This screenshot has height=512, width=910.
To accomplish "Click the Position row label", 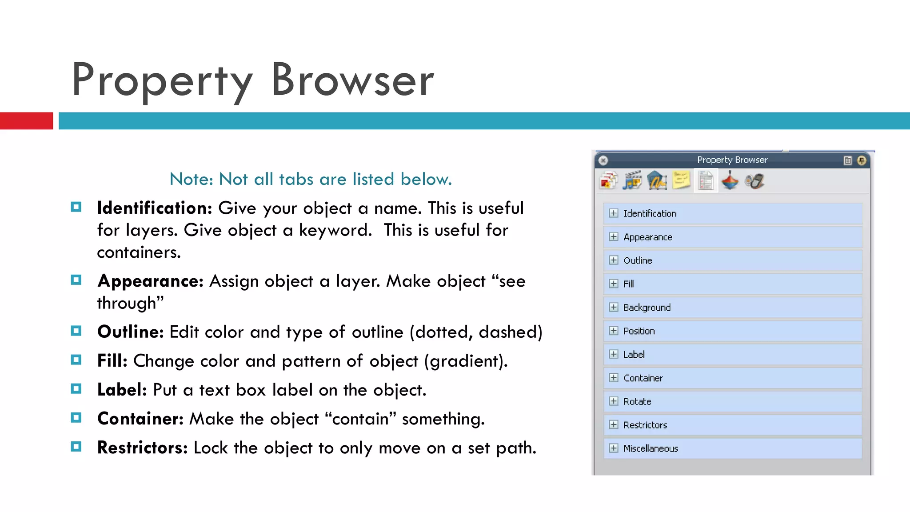I will pyautogui.click(x=639, y=331).
